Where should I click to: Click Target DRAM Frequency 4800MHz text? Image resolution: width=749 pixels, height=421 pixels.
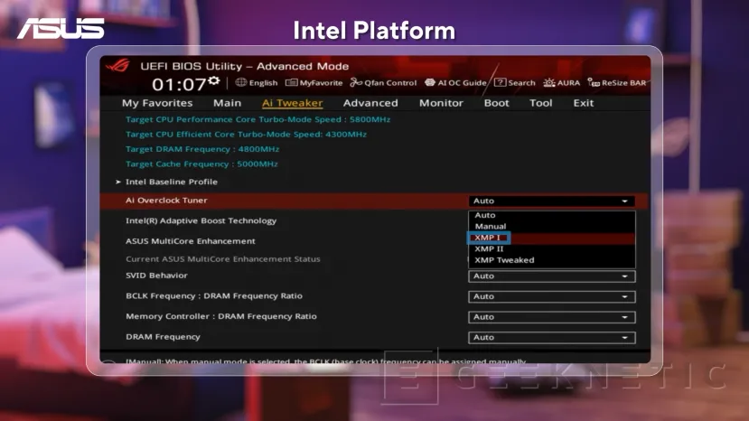coord(202,149)
